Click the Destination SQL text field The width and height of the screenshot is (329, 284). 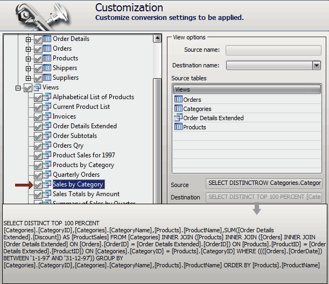pyautogui.click(x=264, y=197)
